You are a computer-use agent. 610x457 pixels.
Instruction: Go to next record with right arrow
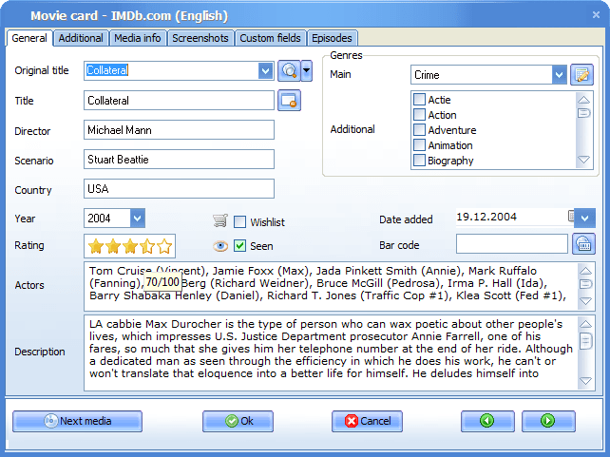(x=546, y=421)
